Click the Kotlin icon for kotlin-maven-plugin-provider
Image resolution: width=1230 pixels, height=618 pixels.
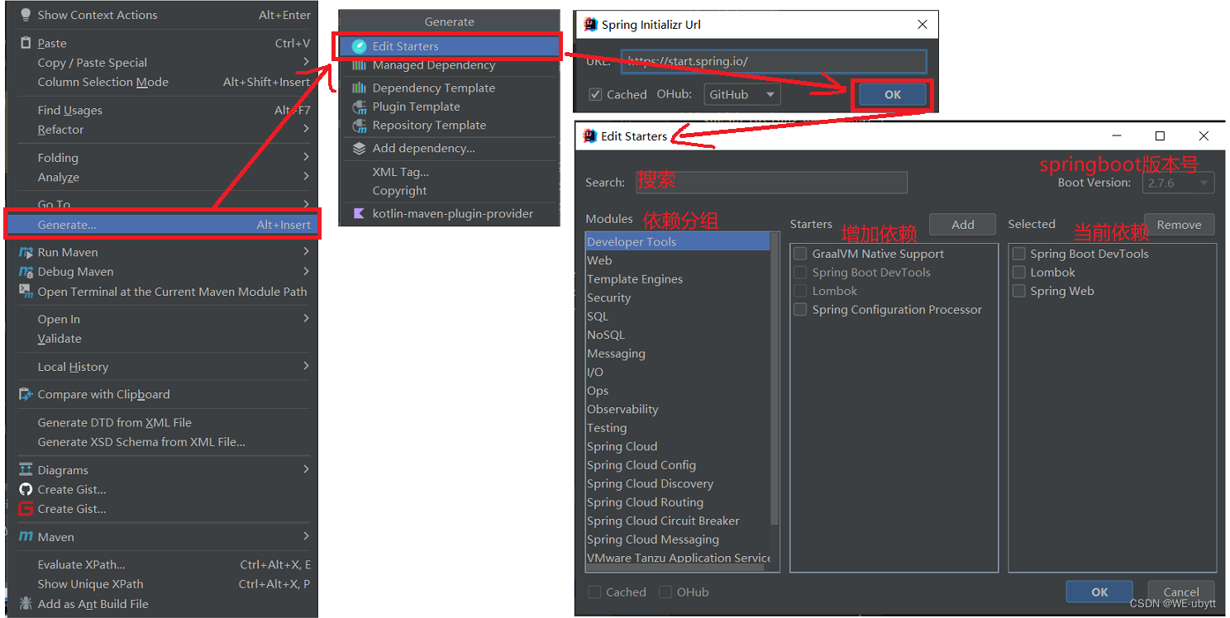point(359,213)
